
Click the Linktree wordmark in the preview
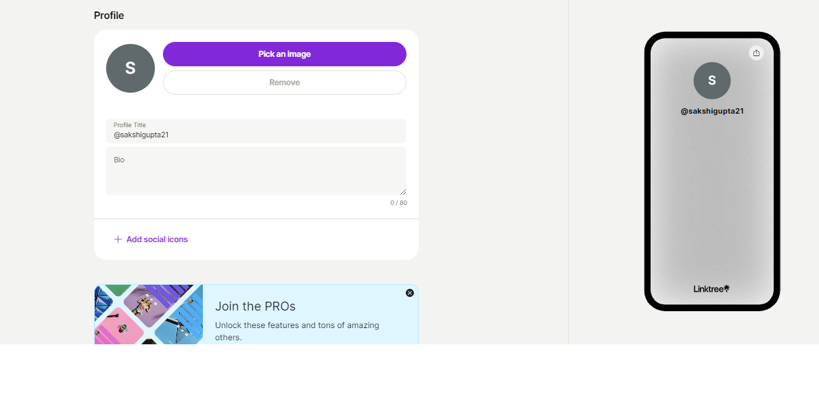(x=708, y=289)
